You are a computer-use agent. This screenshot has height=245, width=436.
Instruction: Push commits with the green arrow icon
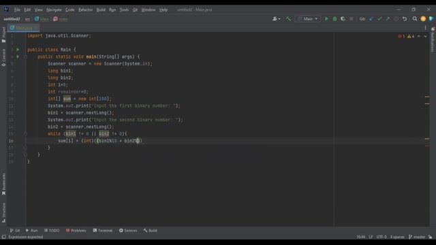point(388,19)
